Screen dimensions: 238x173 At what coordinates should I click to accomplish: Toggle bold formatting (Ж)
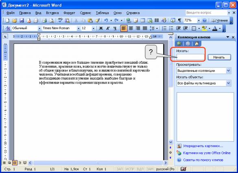101,28
